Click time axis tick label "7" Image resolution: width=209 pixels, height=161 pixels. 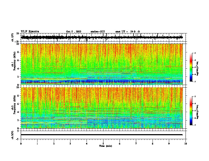coord(136,144)
